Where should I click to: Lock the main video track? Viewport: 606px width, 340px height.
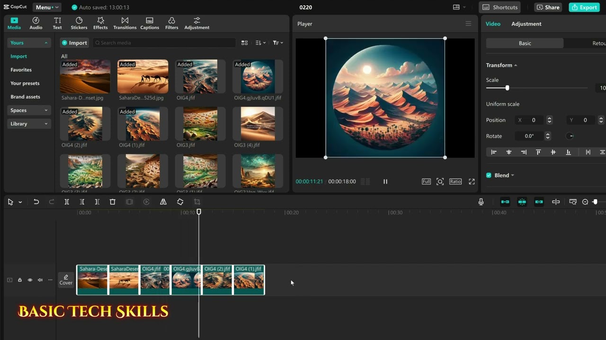pyautogui.click(x=20, y=280)
